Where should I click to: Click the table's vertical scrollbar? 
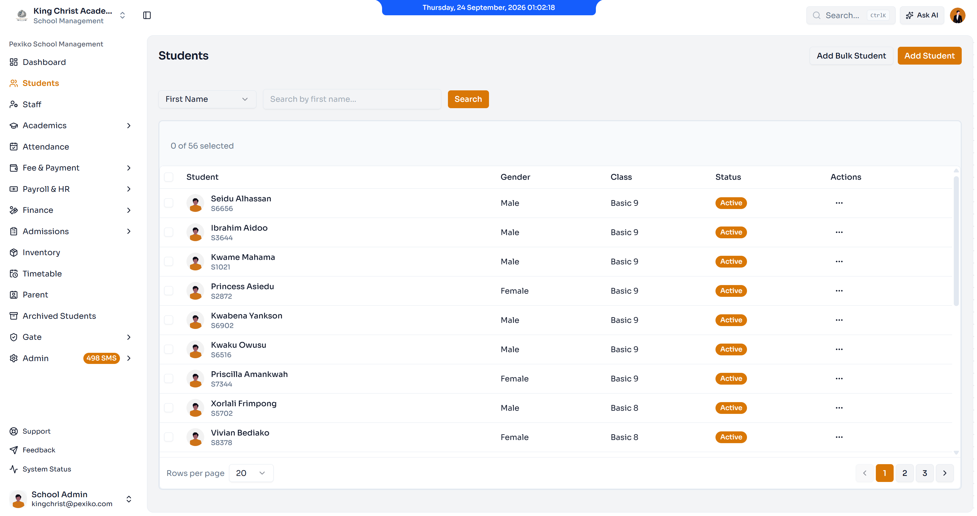coord(956,241)
